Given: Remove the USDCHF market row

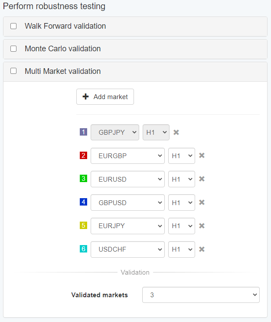Looking at the screenshot, I should coord(202,249).
